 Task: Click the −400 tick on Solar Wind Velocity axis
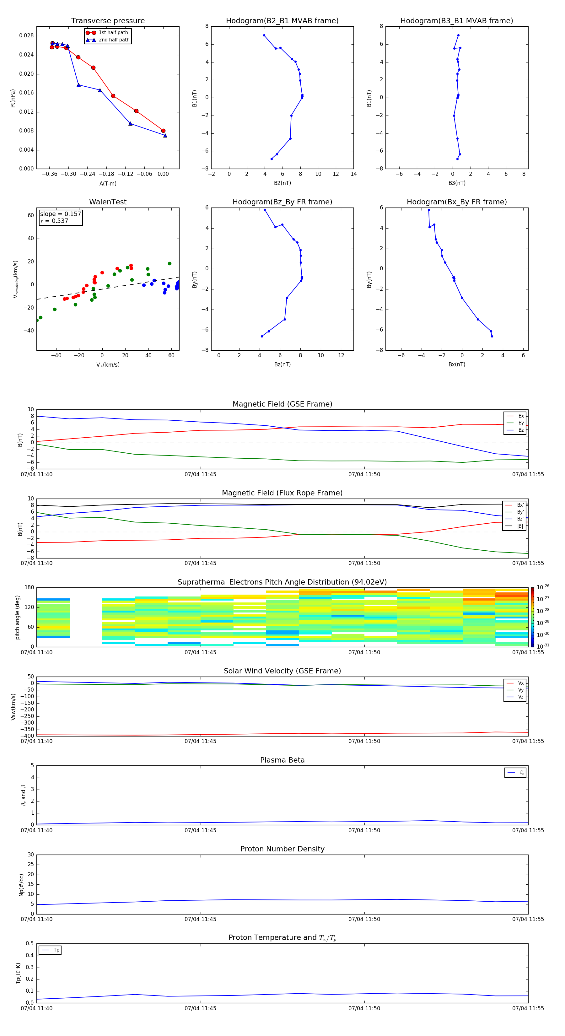click(x=27, y=736)
